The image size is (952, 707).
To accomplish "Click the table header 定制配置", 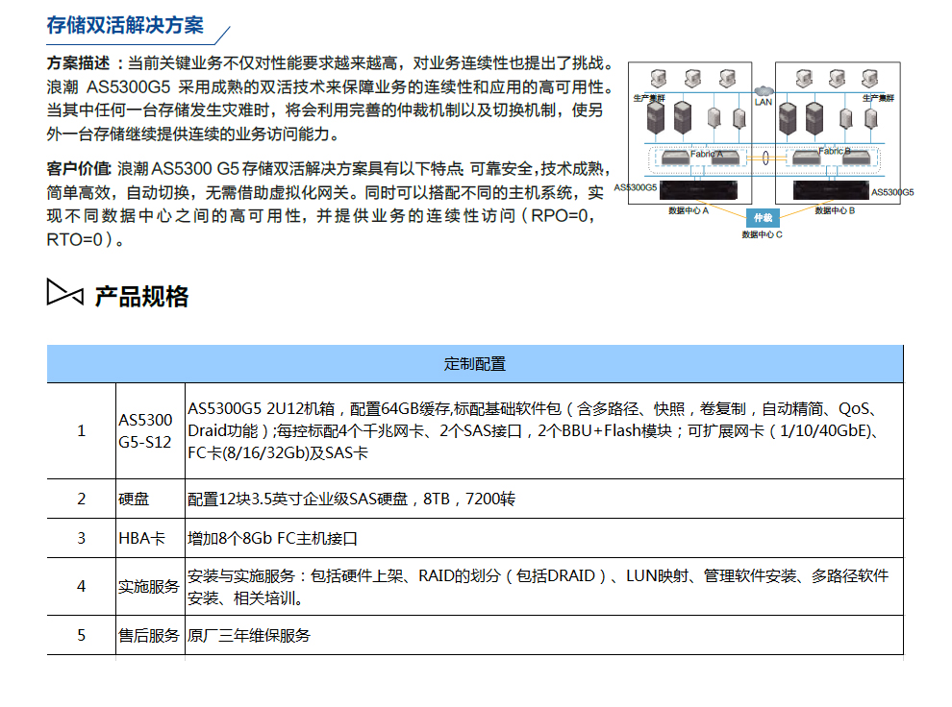I will click(x=475, y=364).
